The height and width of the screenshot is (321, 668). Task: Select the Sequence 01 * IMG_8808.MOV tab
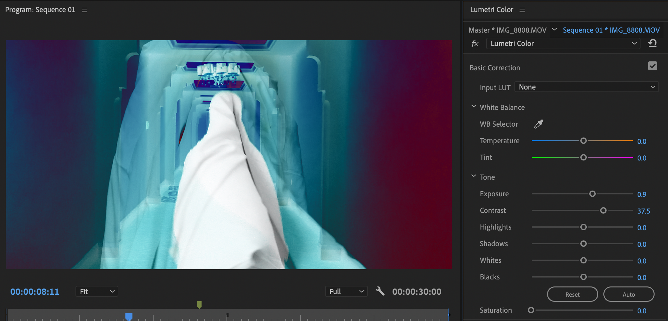pos(611,30)
